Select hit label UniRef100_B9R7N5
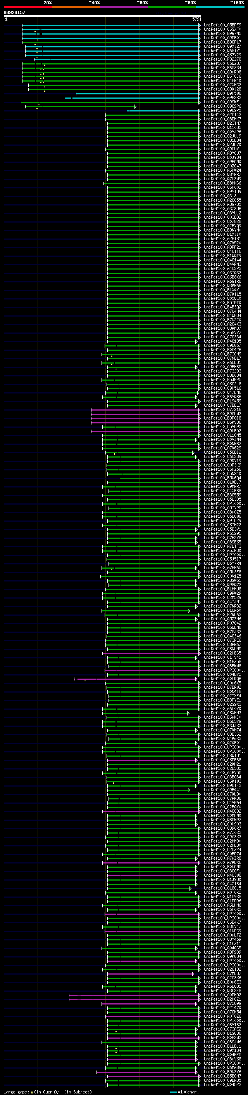This screenshot has height=1095, width=248. tap(222, 33)
